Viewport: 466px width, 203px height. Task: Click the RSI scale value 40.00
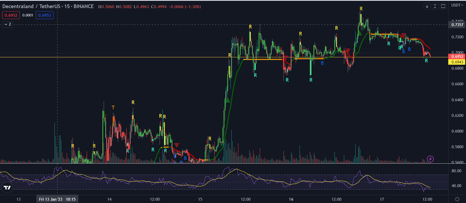456,186
